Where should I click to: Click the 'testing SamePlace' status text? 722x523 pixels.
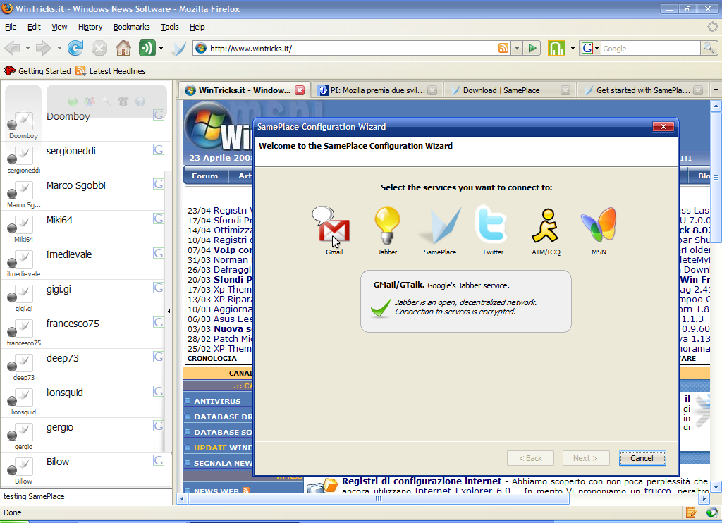[34, 496]
